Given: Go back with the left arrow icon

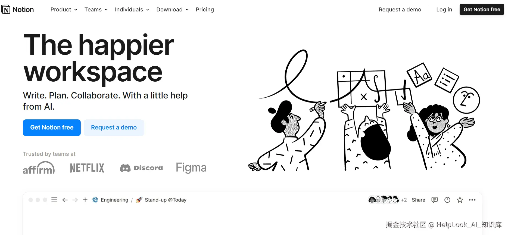Looking at the screenshot, I should click(65, 200).
